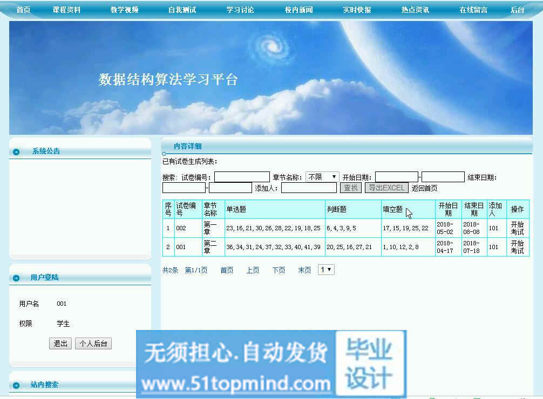Viewport: 543px width, 399px height.
Task: Open the 章节名称 dropdown
Action: (x=322, y=177)
